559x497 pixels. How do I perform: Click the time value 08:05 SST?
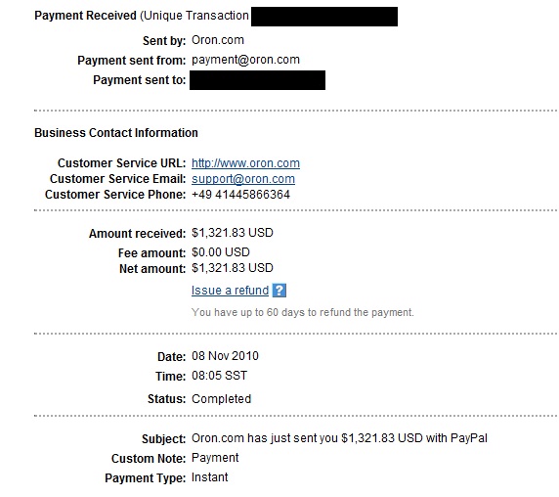(x=219, y=376)
